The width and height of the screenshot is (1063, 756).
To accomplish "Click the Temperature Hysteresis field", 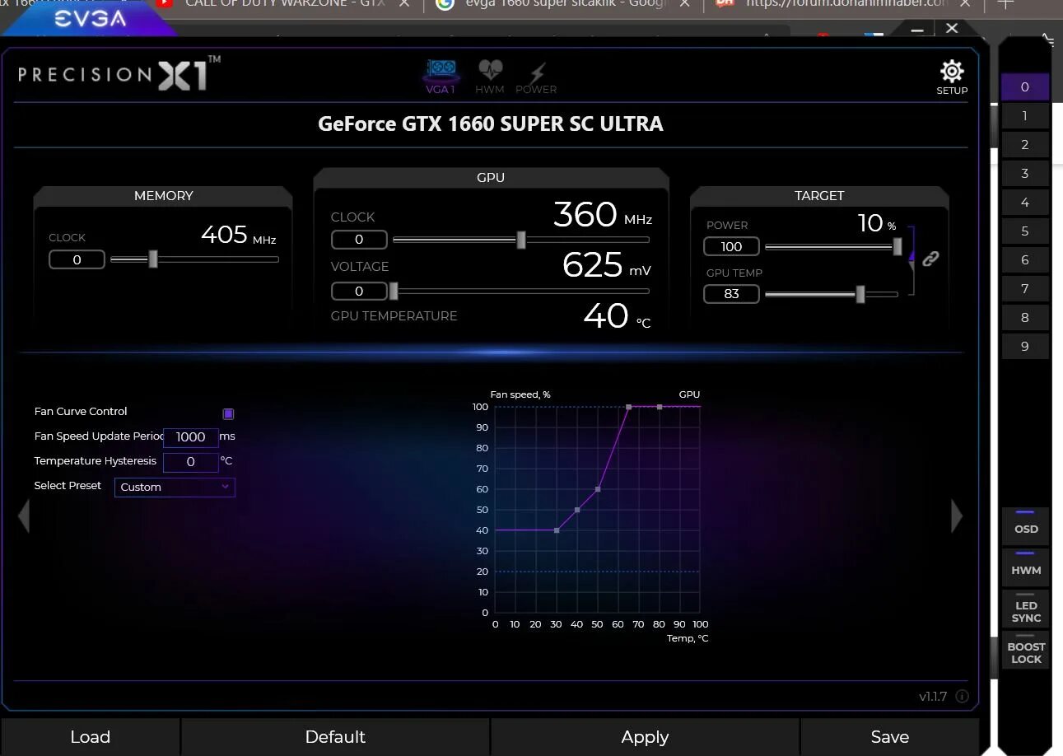I will point(191,462).
